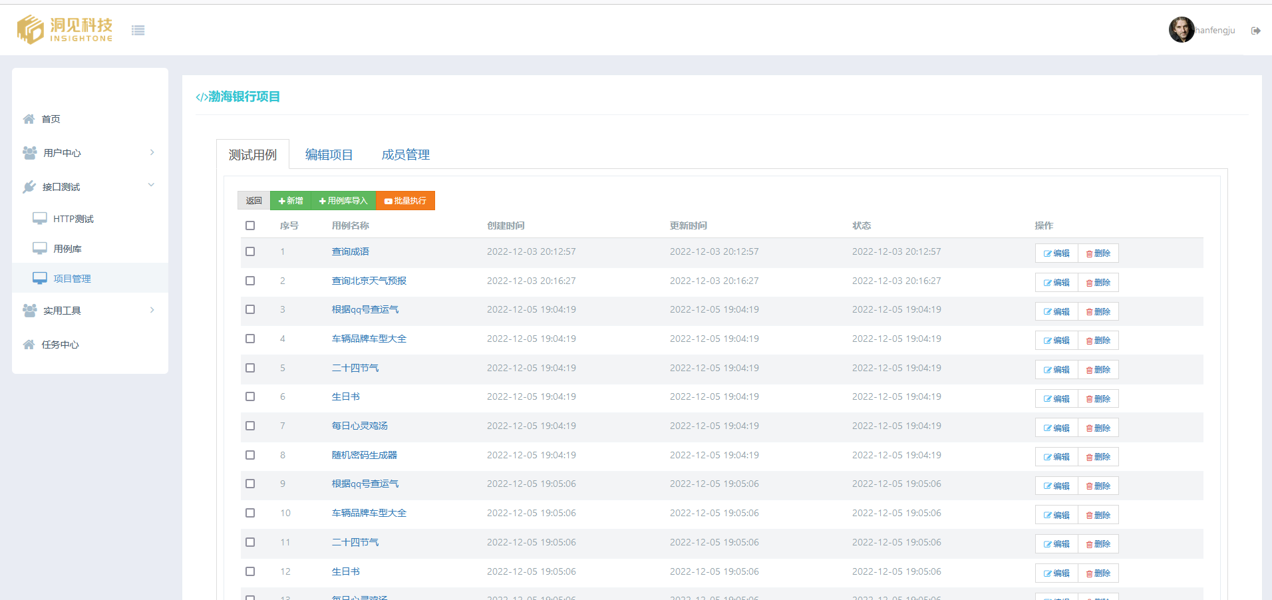
Task: Toggle the sidebar menu list icon
Action: [x=138, y=30]
